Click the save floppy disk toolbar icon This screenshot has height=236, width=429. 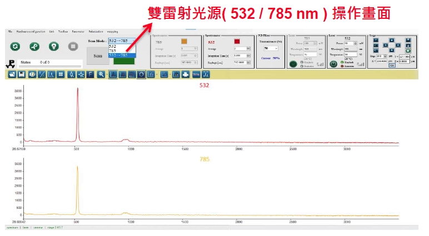click(x=21, y=74)
